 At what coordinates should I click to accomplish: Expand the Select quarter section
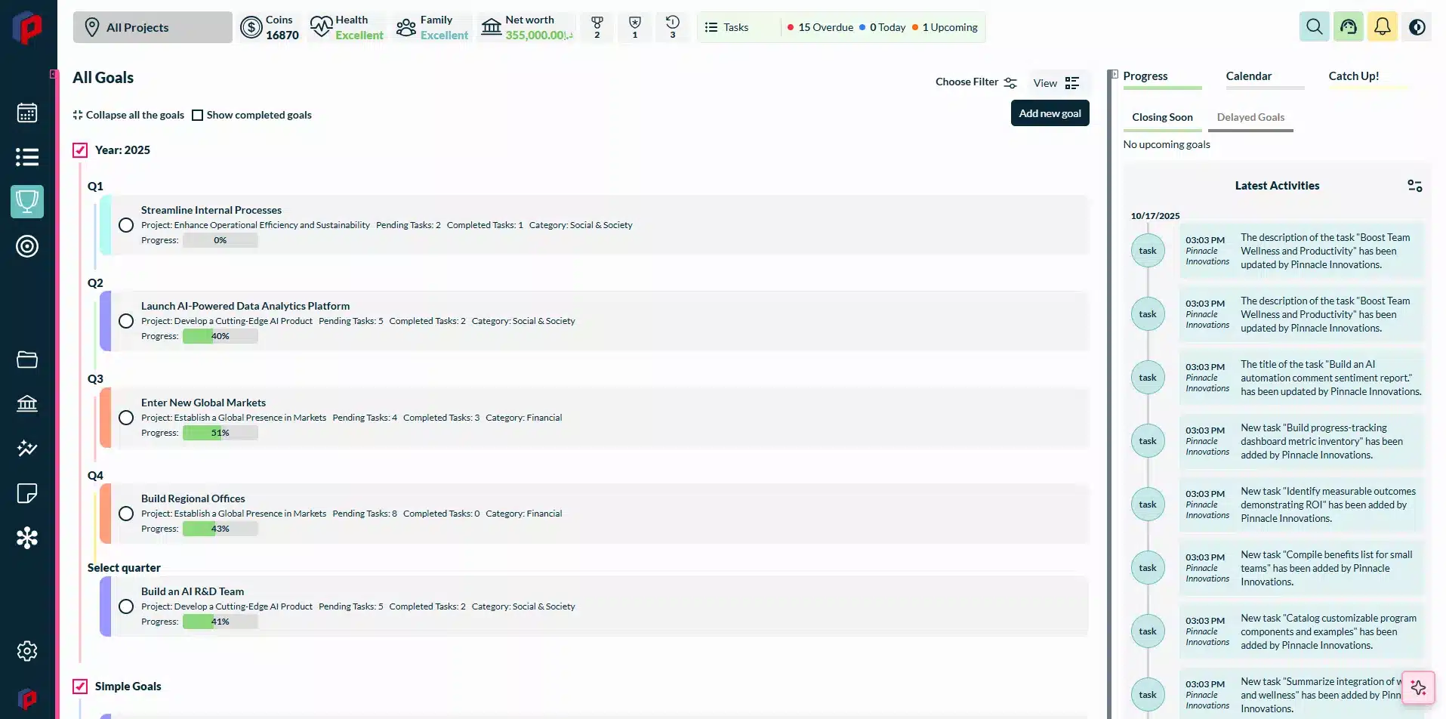pyautogui.click(x=124, y=568)
